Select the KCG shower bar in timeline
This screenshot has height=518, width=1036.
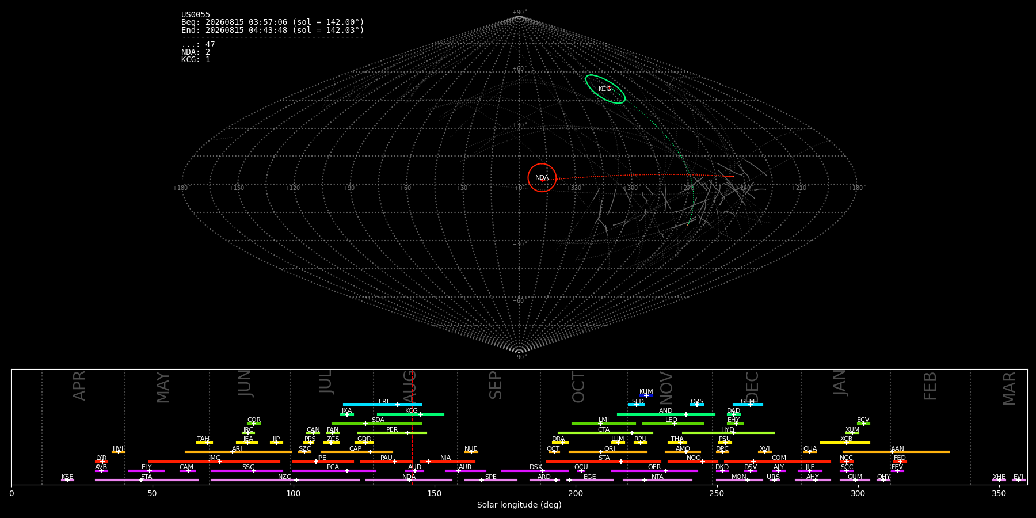[x=410, y=414]
